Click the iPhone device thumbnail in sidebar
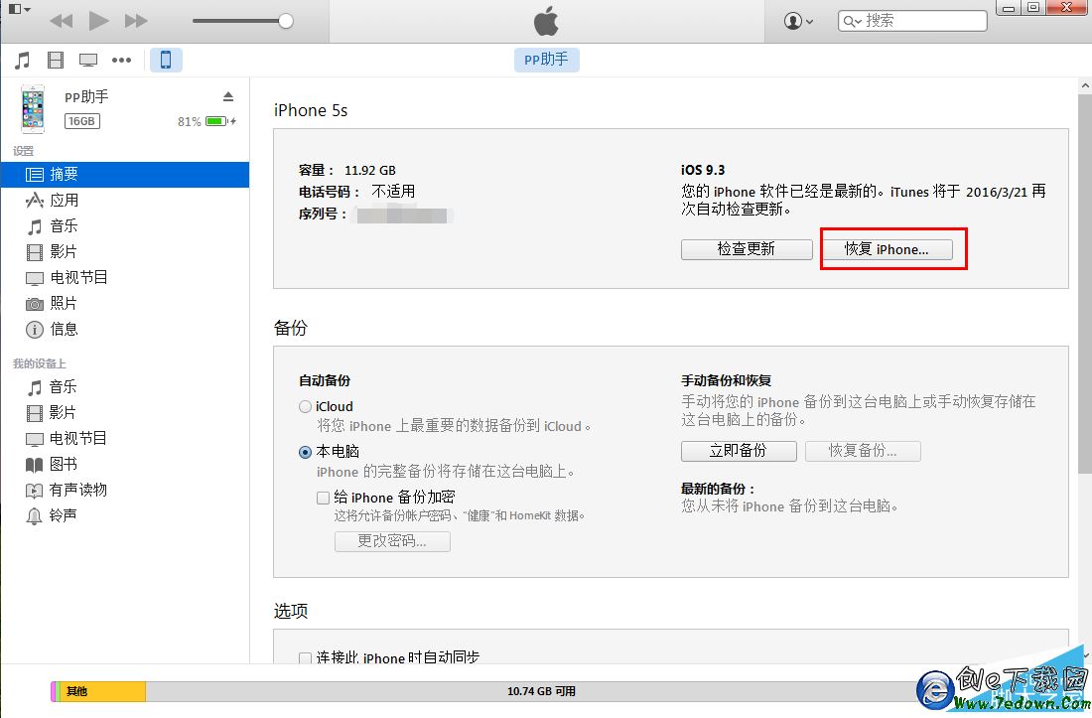 [x=33, y=109]
